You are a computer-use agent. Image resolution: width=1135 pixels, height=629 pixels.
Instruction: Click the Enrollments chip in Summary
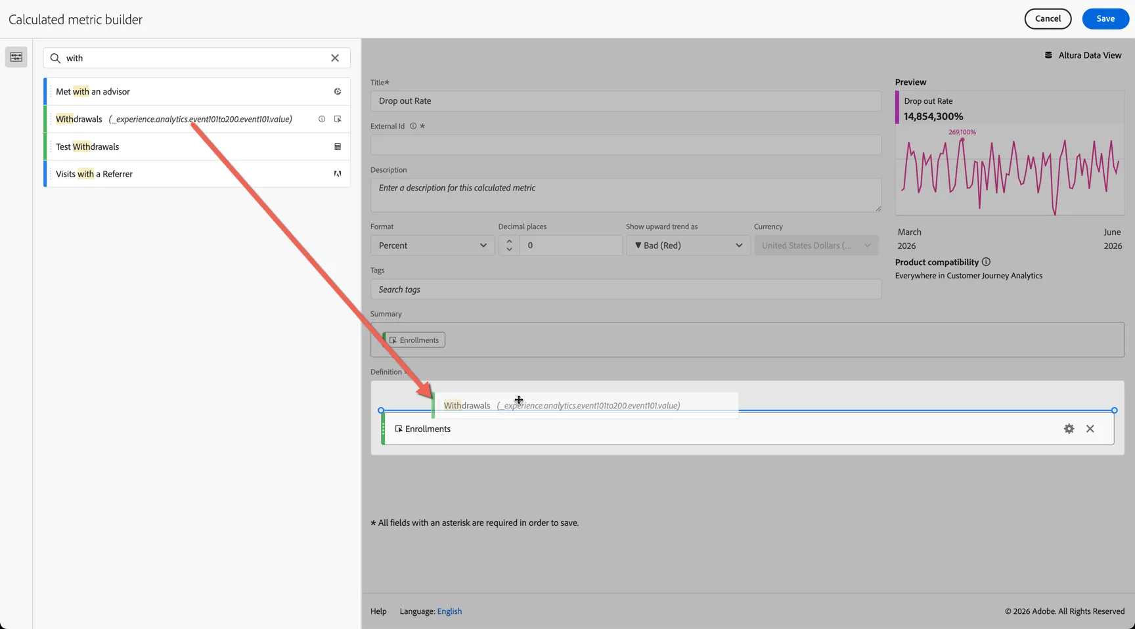pyautogui.click(x=414, y=340)
